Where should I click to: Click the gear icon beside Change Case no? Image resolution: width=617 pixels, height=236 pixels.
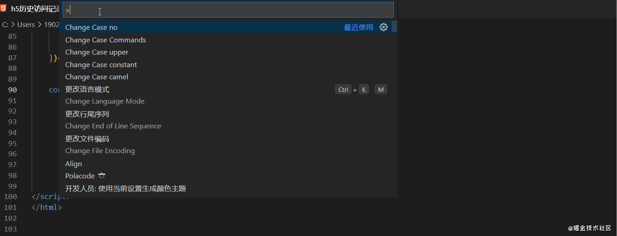(384, 27)
